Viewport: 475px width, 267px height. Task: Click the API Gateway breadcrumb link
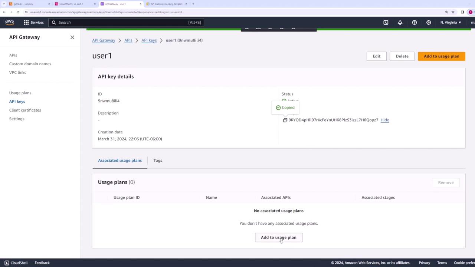(x=104, y=40)
